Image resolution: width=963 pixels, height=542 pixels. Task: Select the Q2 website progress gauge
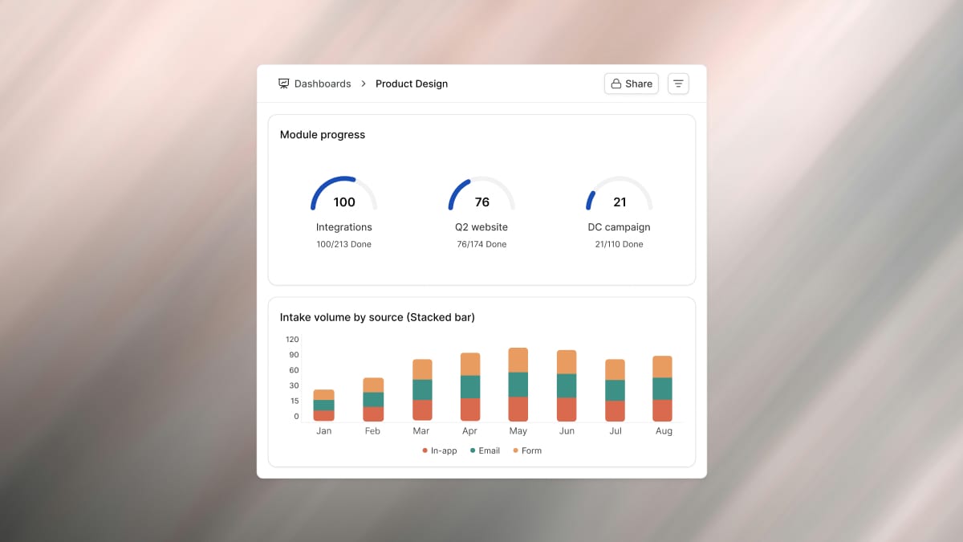[x=481, y=194]
